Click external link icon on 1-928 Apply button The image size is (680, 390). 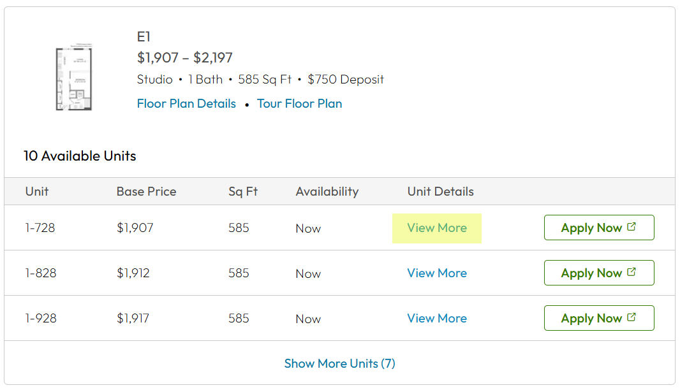pyautogui.click(x=632, y=317)
